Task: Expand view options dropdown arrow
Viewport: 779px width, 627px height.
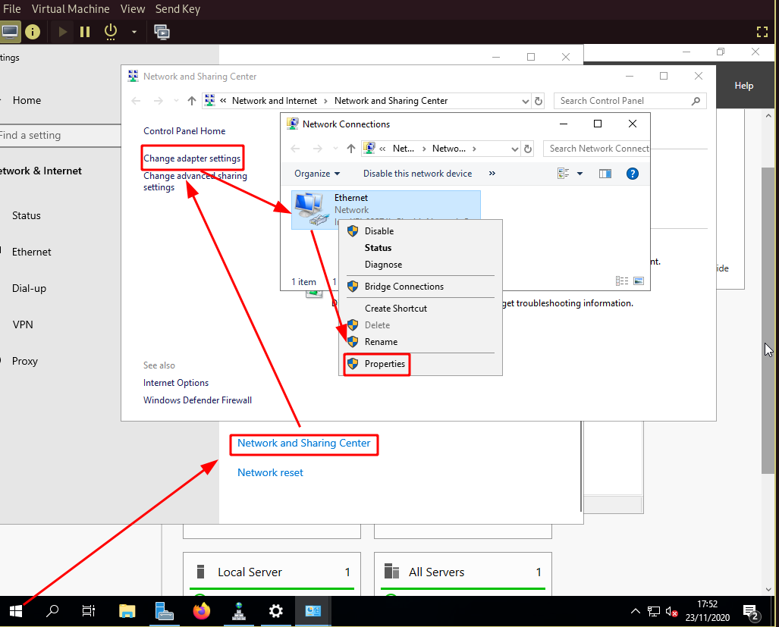Action: click(x=580, y=174)
